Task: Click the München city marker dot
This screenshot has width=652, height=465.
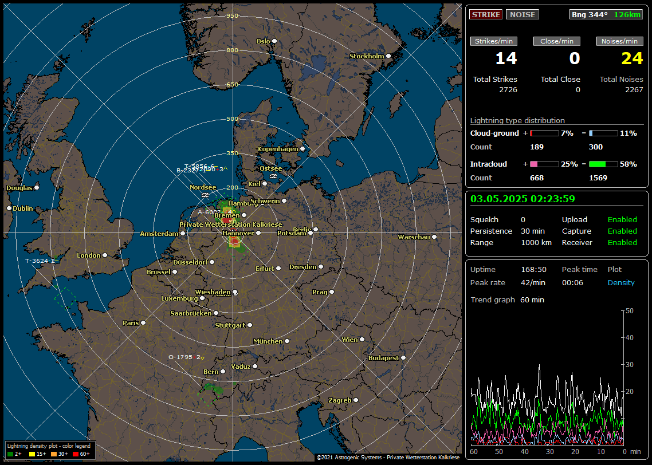Action: tap(287, 341)
